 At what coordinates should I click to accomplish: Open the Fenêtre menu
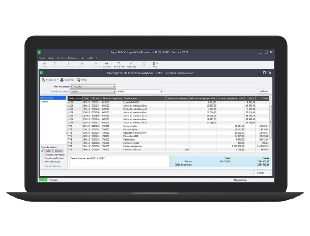(90, 58)
